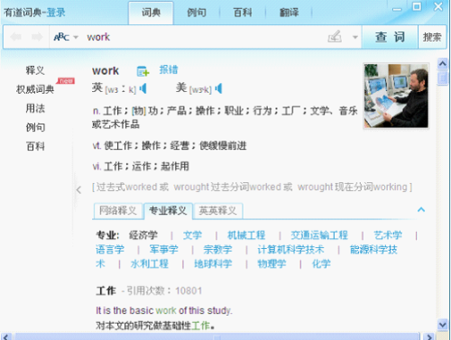Click the 登录 login link
The width and height of the screenshot is (451, 340).
(56, 13)
